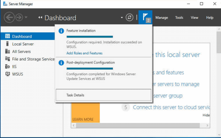Screen dimensions: 221x138
Task: Open the Manage menu
Action: coord(162,18)
